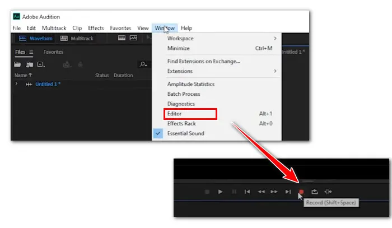The image size is (392, 228).
Task: Click the Open File folder icon
Action: coord(17,64)
